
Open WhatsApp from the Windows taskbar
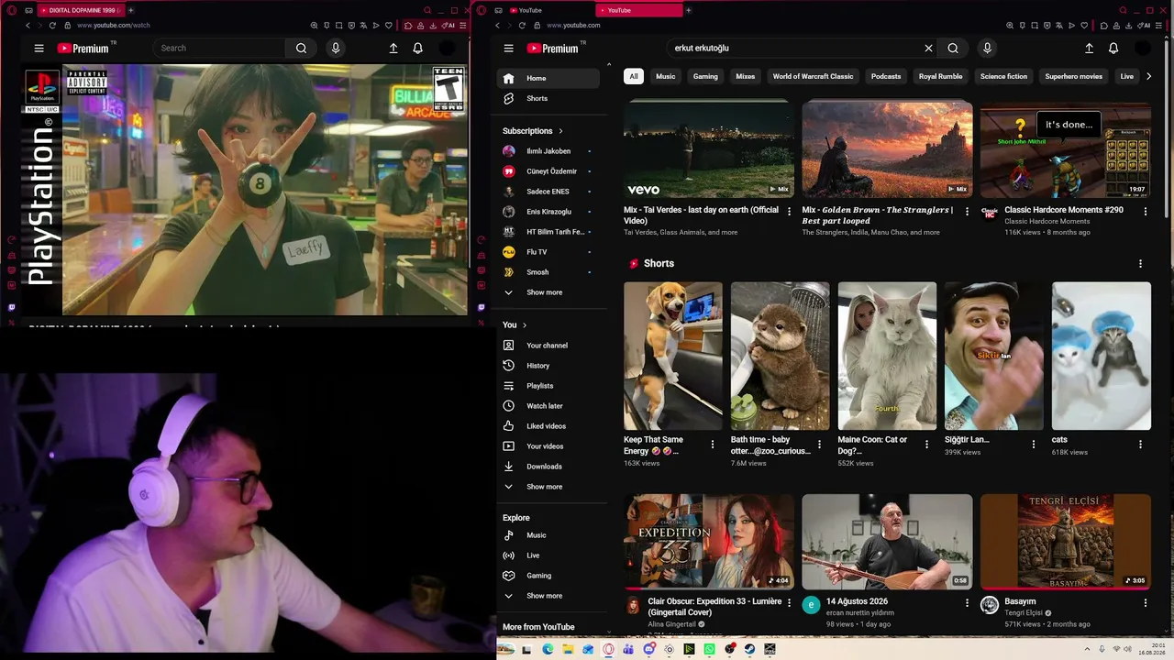click(x=709, y=649)
